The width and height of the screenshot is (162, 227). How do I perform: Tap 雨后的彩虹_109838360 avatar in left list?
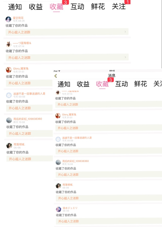[x=9, y=120]
